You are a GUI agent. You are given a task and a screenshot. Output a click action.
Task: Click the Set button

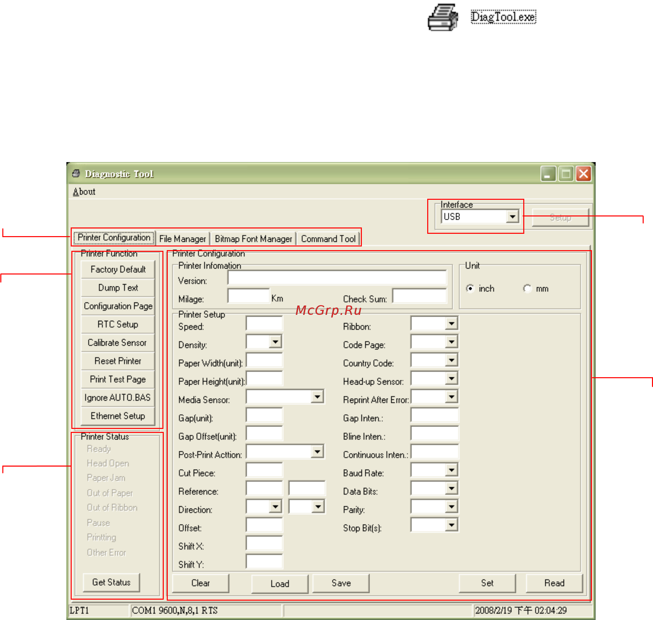pos(487,583)
